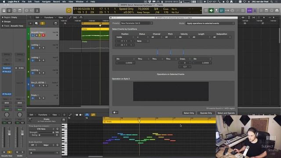Click the Cresc. upper value field 127
The height and width of the screenshot is (158, 281).
[x=185, y=67]
